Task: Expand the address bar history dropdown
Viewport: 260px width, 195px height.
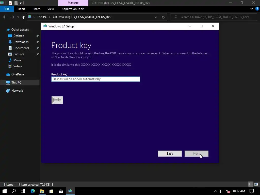Action: click(x=156, y=17)
